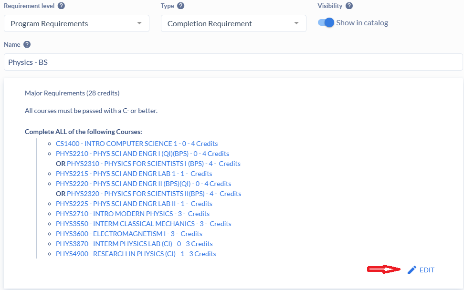Click the Physics - BS name field
464x290 pixels.
(x=233, y=62)
